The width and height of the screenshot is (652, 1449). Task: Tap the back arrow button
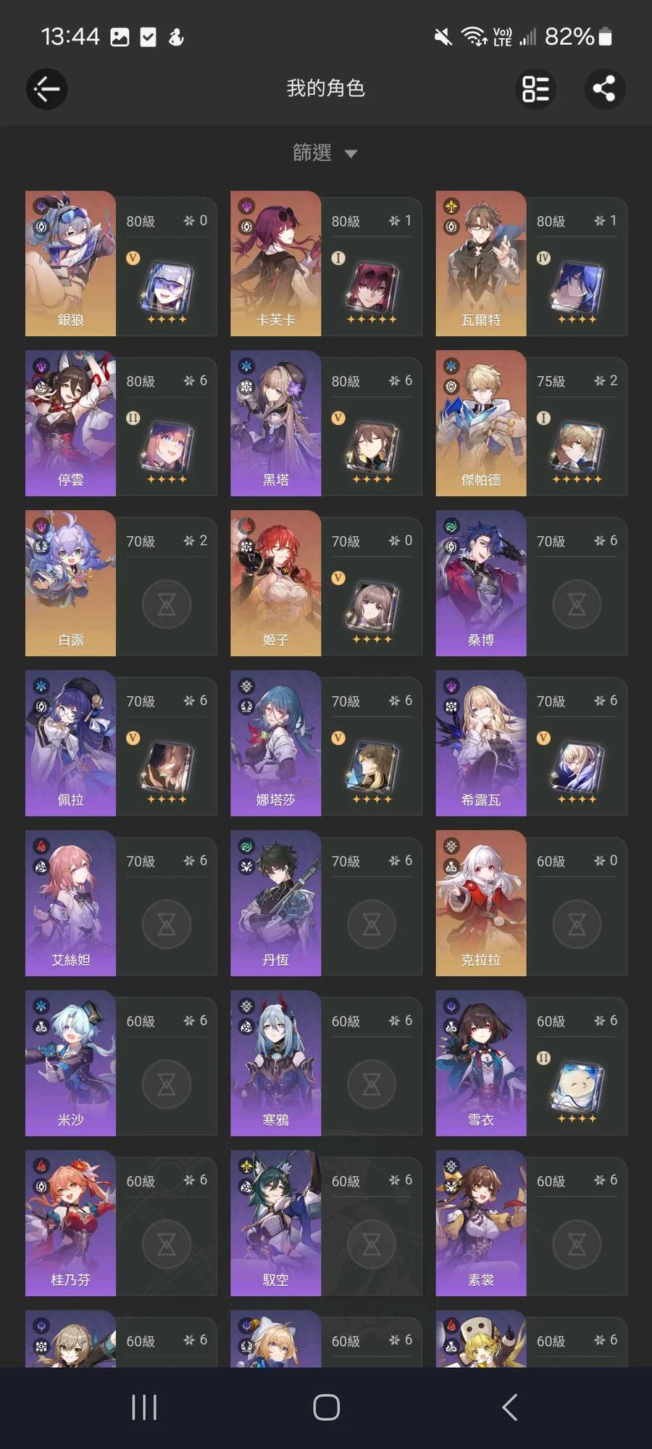[x=47, y=89]
